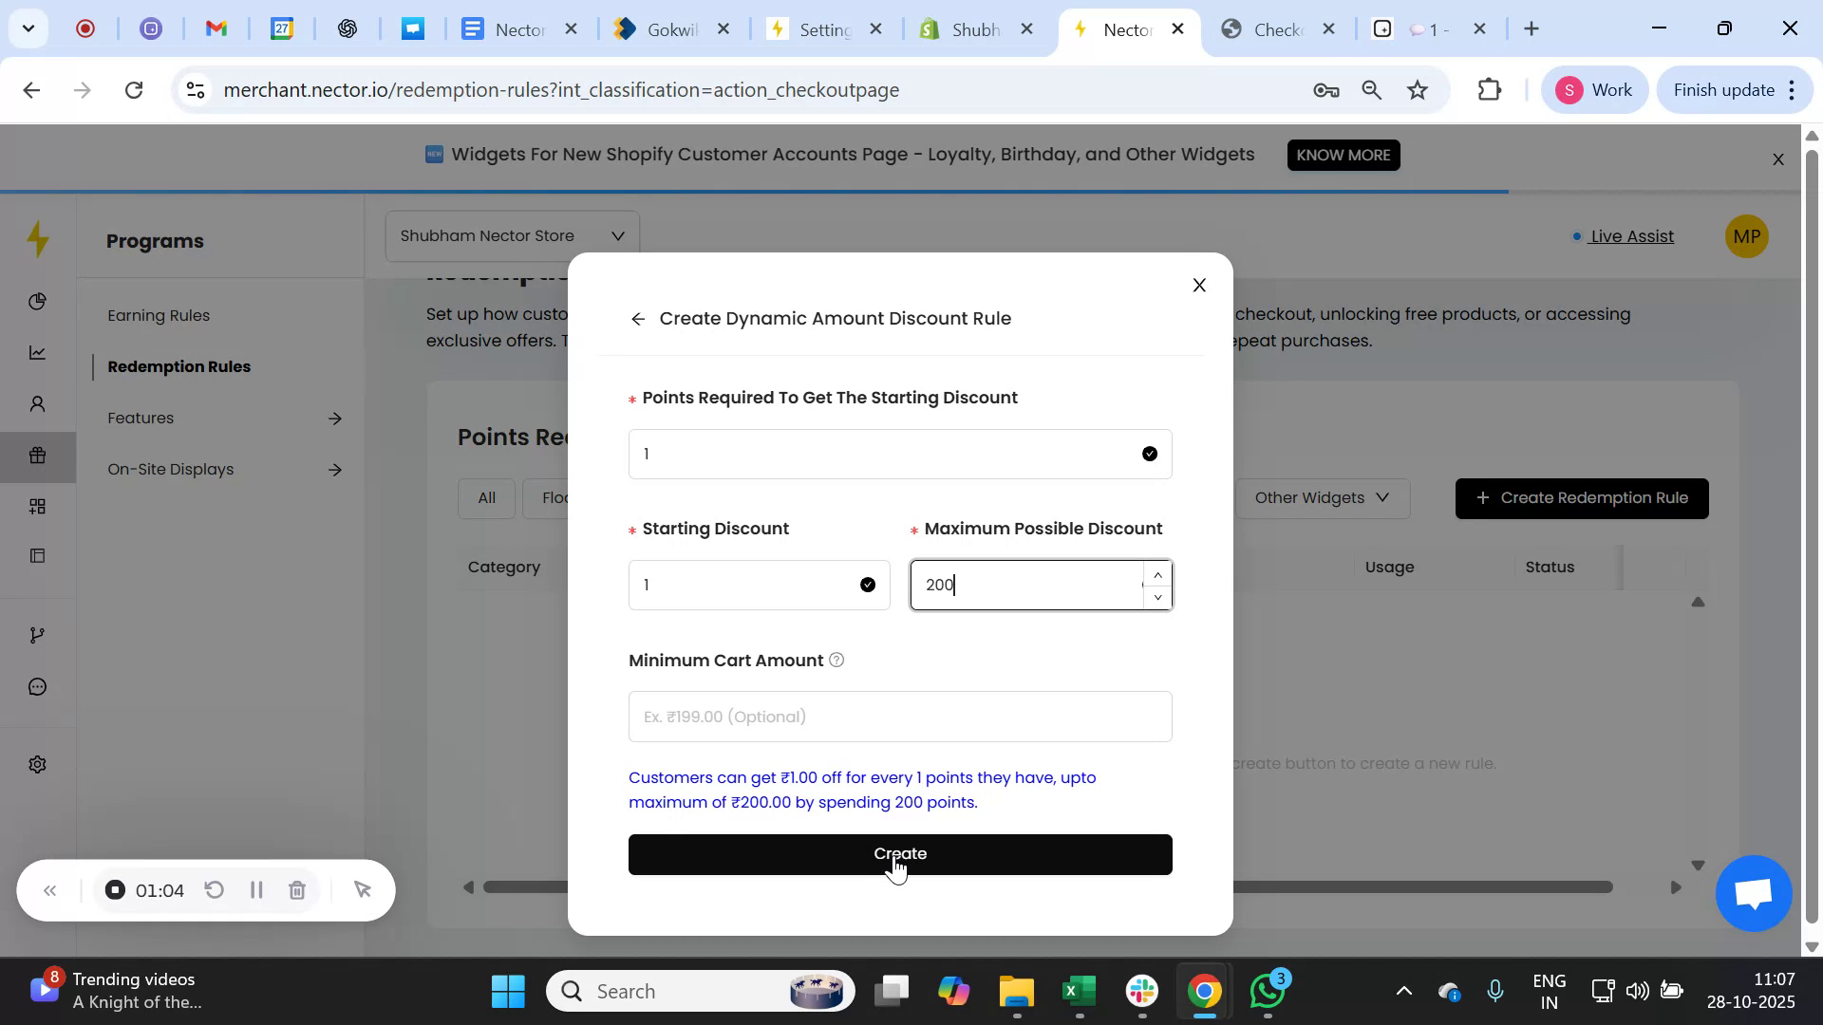Restart recording with the circular arrow icon
Image resolution: width=1823 pixels, height=1025 pixels.
(x=214, y=890)
